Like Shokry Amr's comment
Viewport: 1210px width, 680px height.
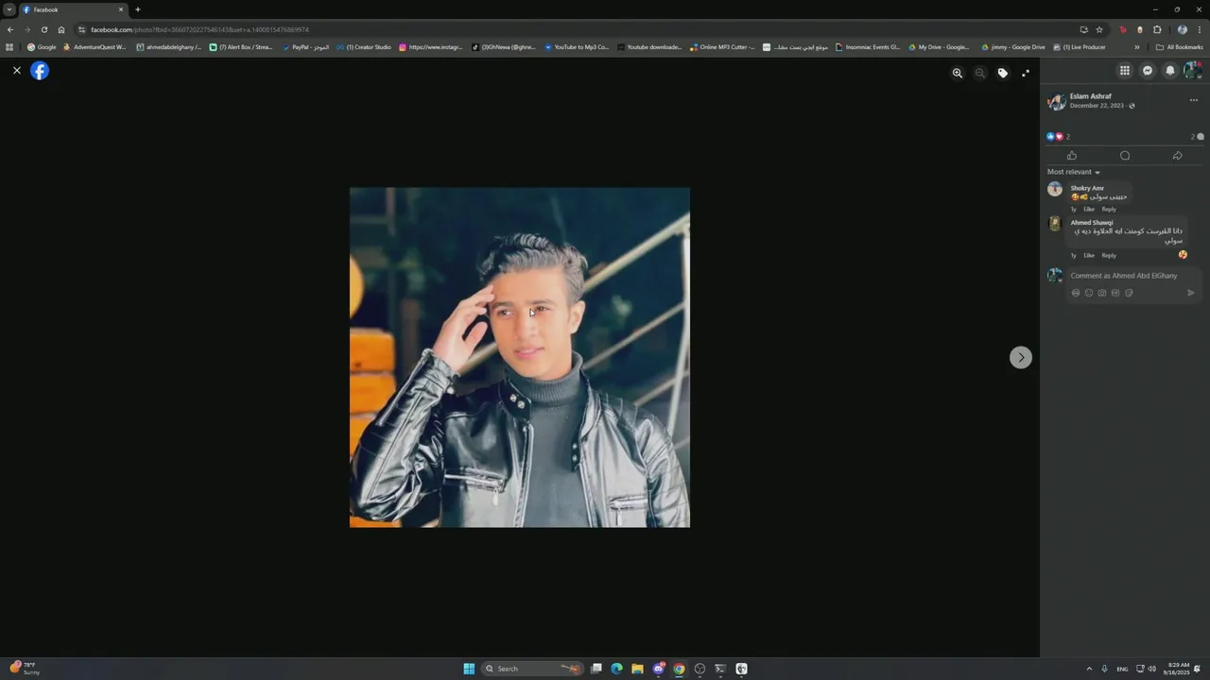tap(1089, 209)
